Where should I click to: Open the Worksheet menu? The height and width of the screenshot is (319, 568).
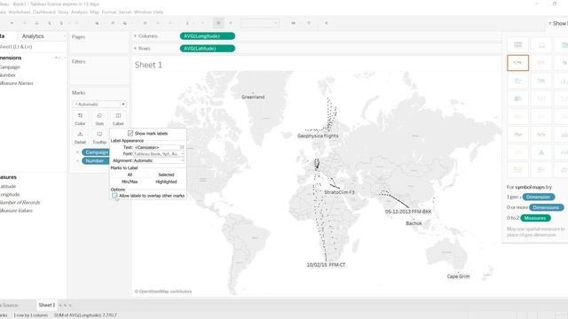[20, 12]
